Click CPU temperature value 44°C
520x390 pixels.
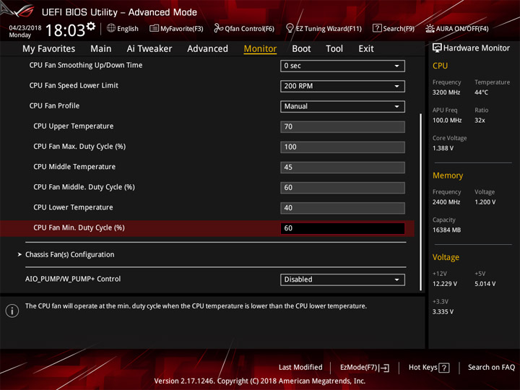pyautogui.click(x=481, y=92)
